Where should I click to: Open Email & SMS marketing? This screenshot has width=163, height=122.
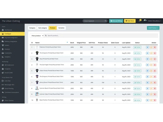coord(7,73)
